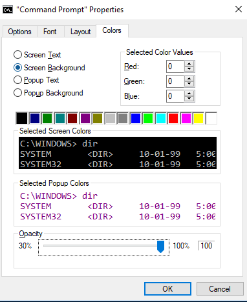
Task: Pick the bright green lime swatch
Action: pos(148,118)
